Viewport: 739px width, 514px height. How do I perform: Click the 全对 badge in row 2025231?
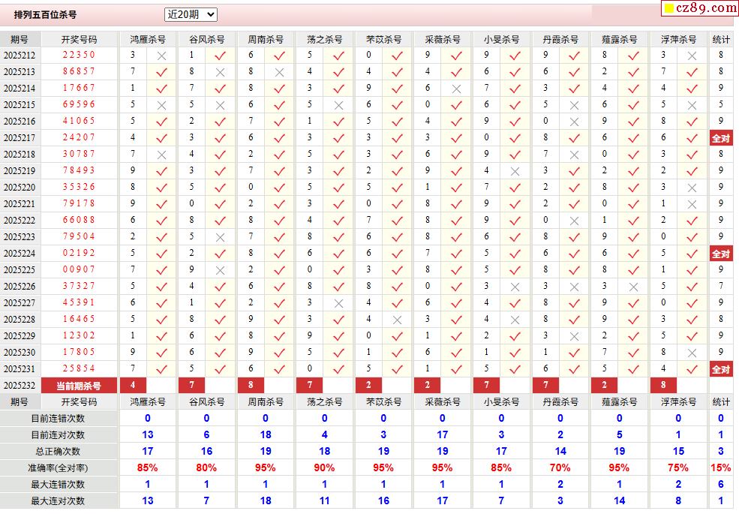tap(721, 369)
